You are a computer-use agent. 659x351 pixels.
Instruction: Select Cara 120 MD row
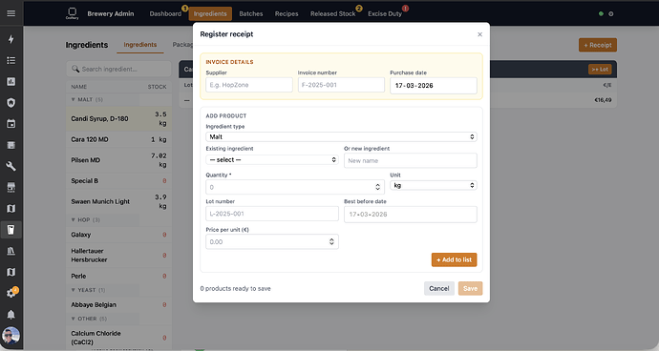[x=119, y=139]
